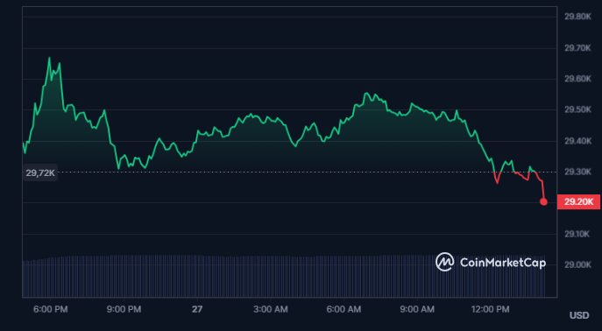602x331 pixels.
Task: Click the USD currency label
Action: [579, 315]
